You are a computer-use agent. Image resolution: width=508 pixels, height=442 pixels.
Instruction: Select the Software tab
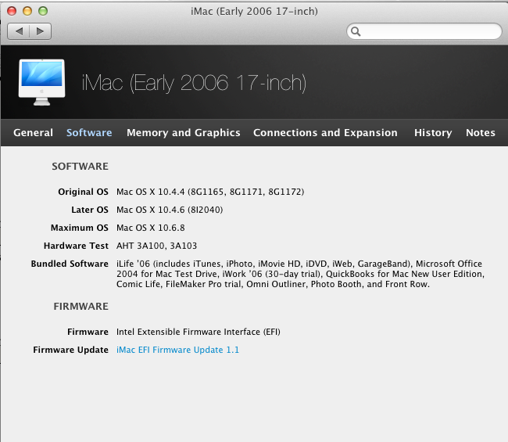(89, 133)
